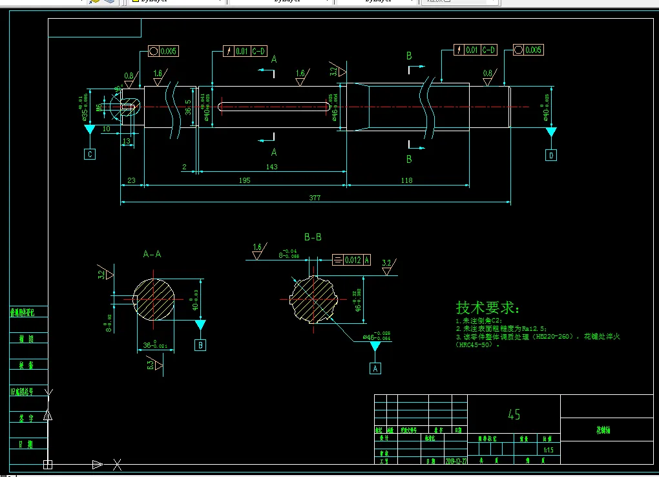The height and width of the screenshot is (477, 659).
Task: Click material text 45 in title block
Action: pos(514,415)
